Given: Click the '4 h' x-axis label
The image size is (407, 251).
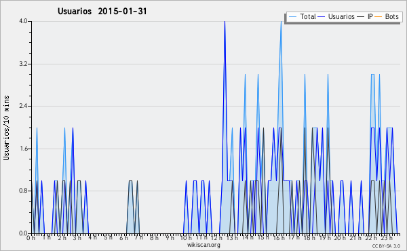Looking at the screenshot, I should pyautogui.click(x=93, y=237).
